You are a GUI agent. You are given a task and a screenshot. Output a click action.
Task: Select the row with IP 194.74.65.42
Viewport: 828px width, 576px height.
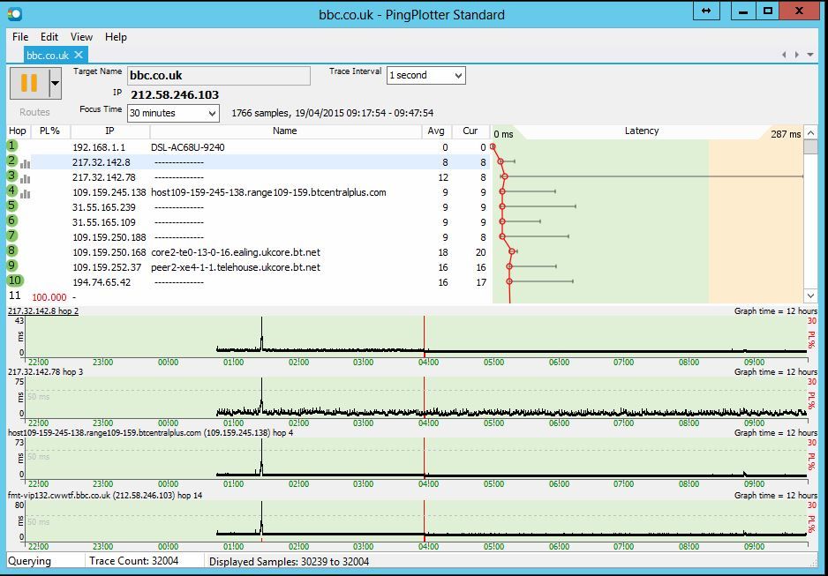[x=248, y=283]
